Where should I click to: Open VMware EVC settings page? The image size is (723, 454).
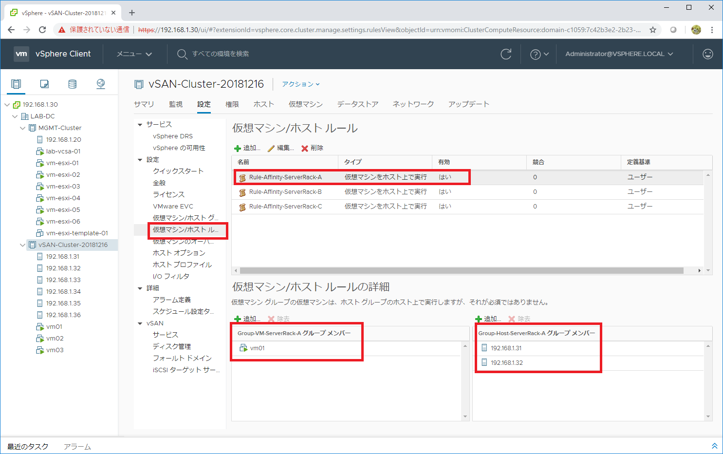point(173,207)
